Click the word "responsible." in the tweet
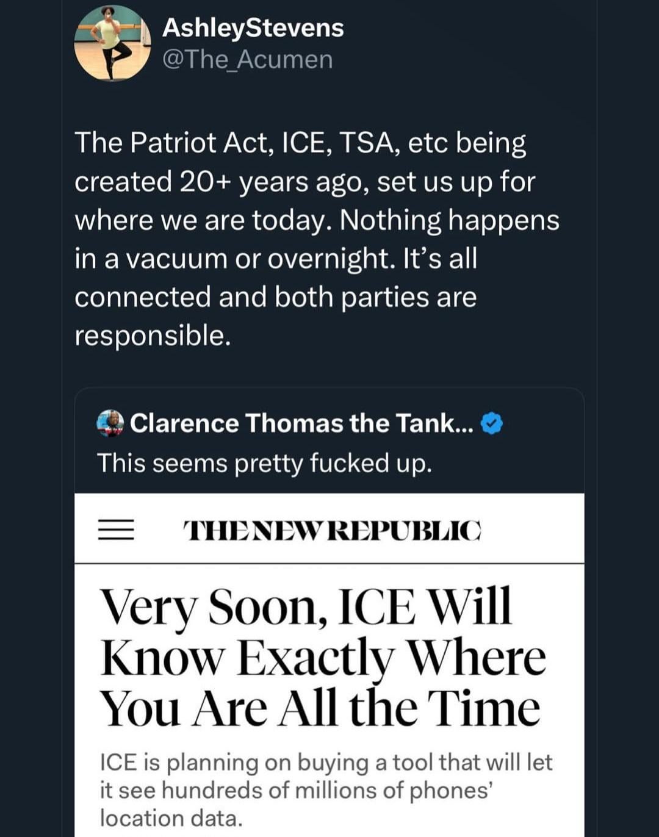Viewport: 659px width, 837px height. click(x=153, y=336)
